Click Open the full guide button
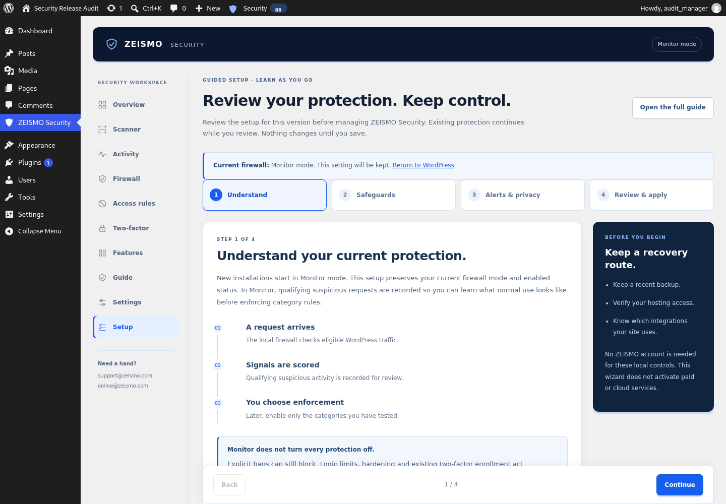The height and width of the screenshot is (504, 726). 673,108
